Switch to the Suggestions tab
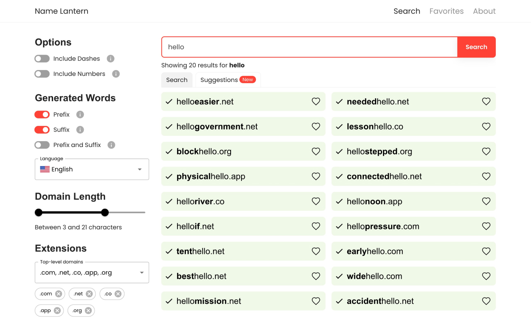This screenshot has height=323, width=531. [228, 80]
